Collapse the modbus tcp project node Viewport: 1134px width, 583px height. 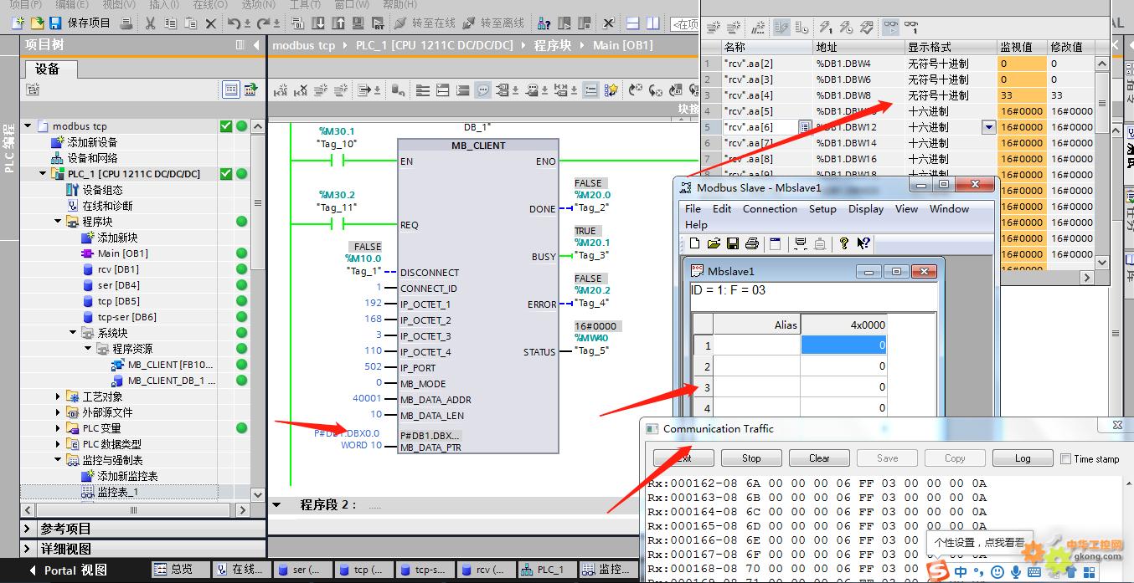point(28,126)
